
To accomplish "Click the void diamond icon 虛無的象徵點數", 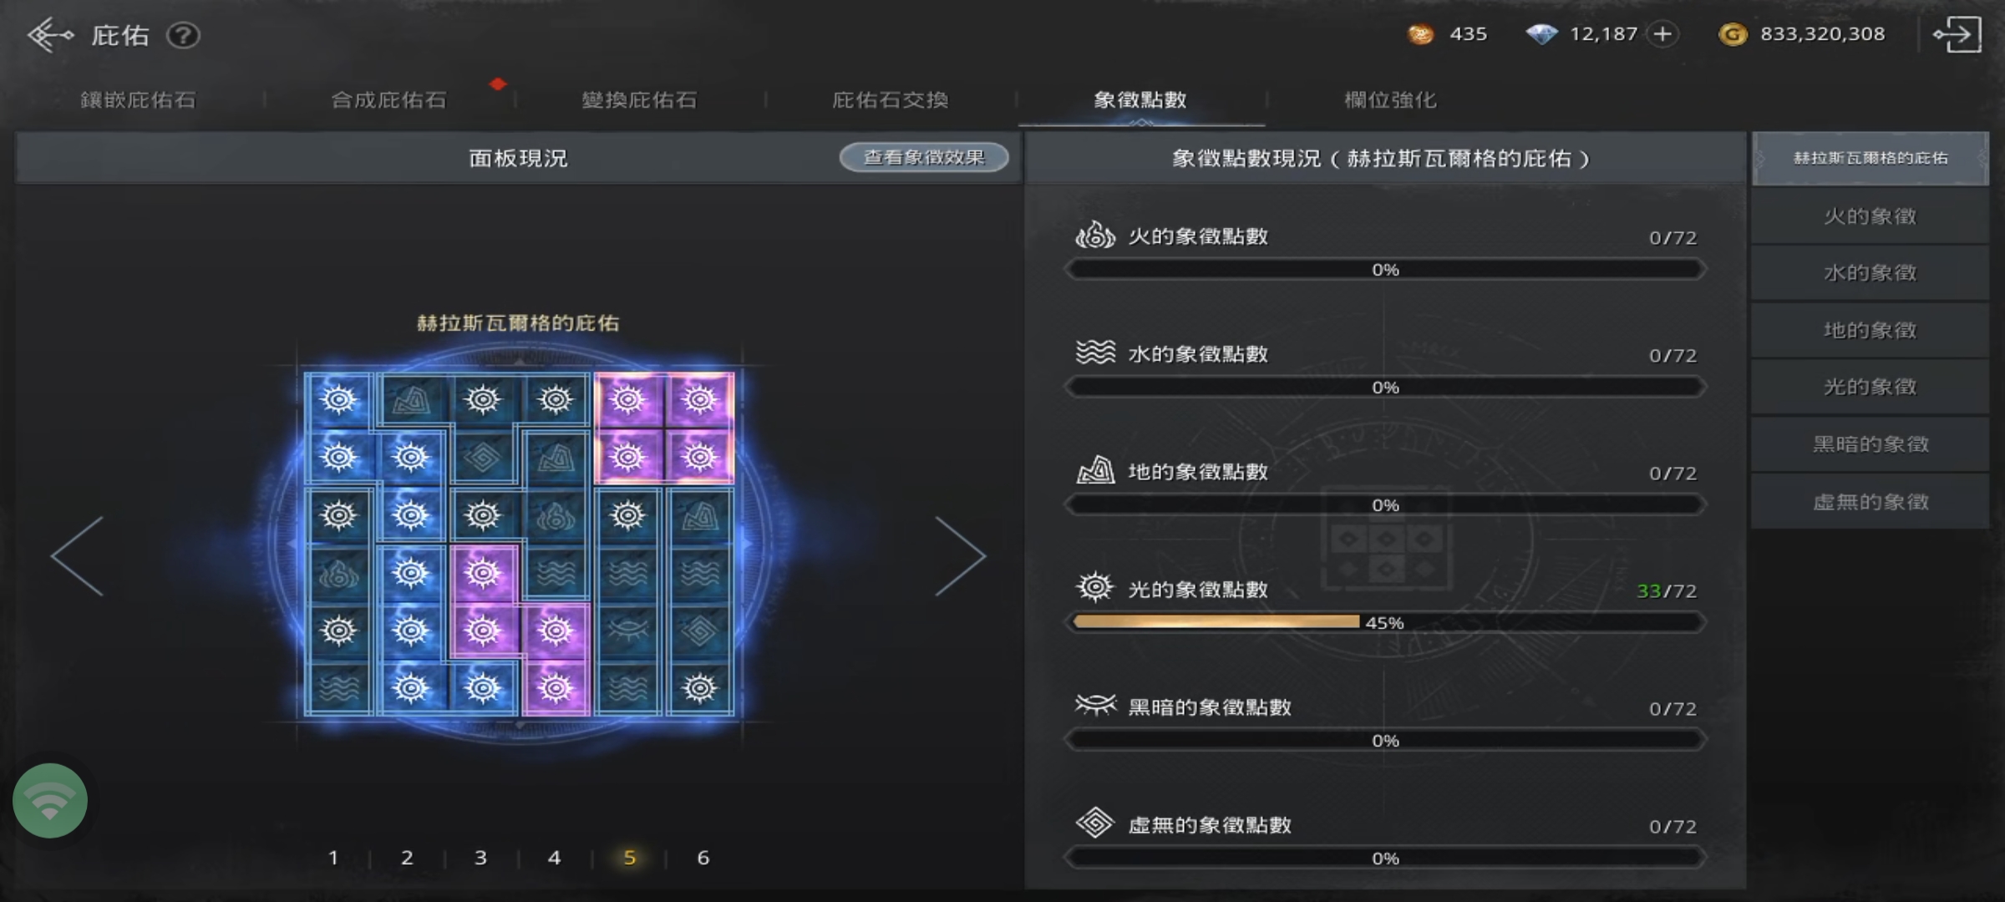I will (x=1095, y=823).
